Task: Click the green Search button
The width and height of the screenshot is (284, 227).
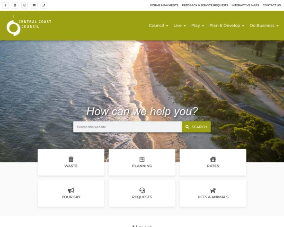Action: (196, 127)
